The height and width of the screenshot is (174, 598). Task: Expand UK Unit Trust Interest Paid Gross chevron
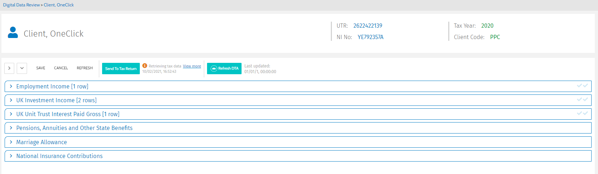[11, 114]
